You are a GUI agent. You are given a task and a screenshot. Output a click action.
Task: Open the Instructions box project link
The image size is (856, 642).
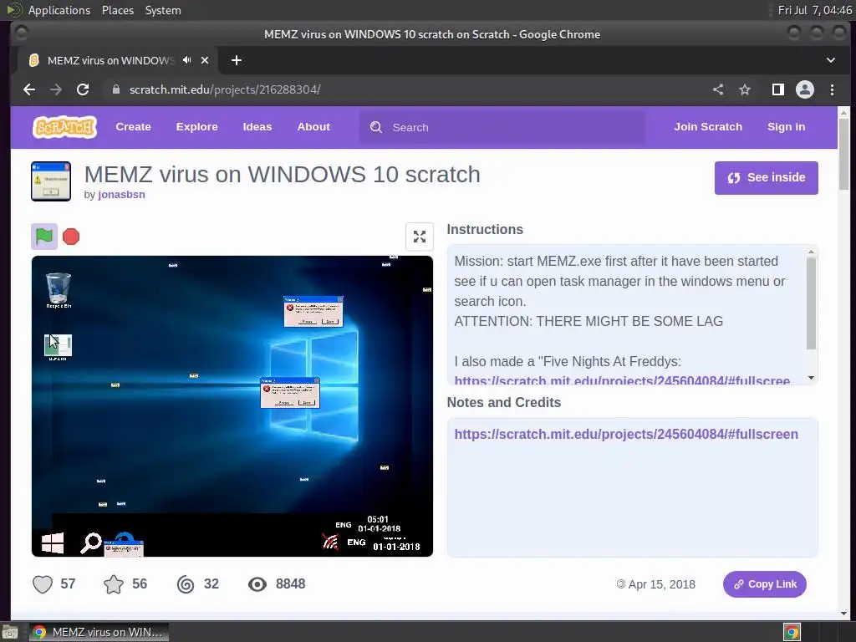pos(622,380)
